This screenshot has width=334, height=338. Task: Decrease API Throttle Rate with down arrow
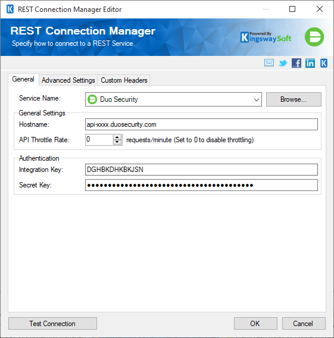coord(117,142)
